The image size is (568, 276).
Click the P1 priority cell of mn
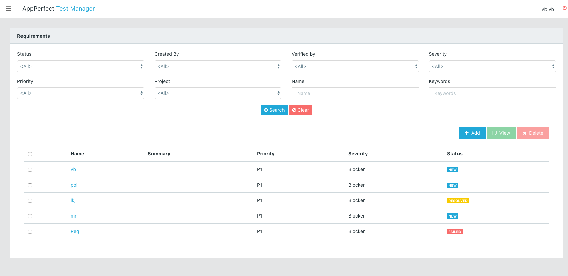tap(260, 216)
